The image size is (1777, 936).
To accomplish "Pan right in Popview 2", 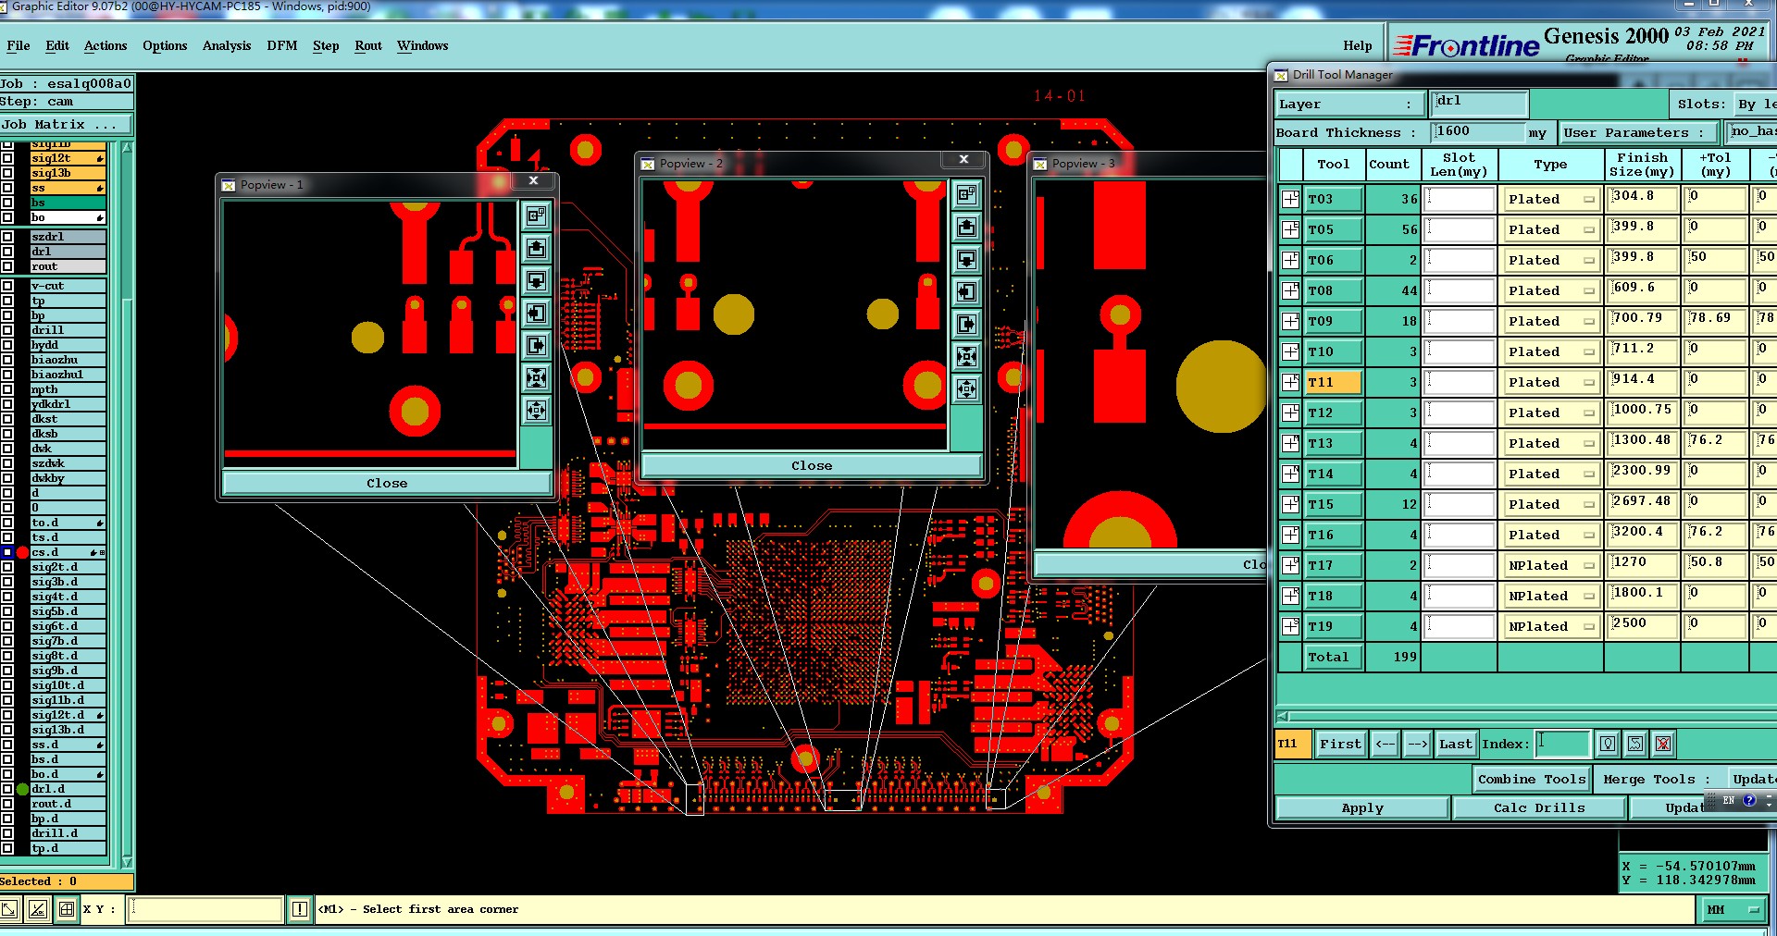I will 966,324.
